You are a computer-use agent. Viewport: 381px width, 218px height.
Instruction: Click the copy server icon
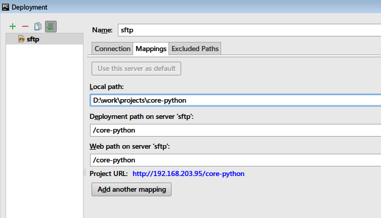point(37,26)
